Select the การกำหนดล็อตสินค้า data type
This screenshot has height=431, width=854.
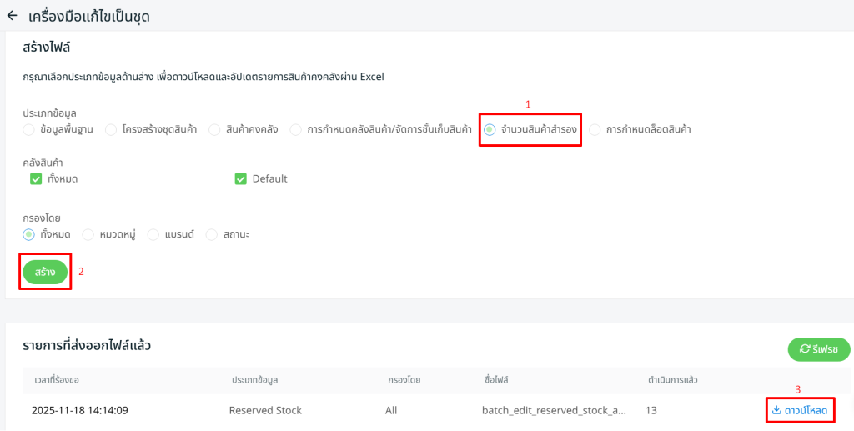(595, 129)
